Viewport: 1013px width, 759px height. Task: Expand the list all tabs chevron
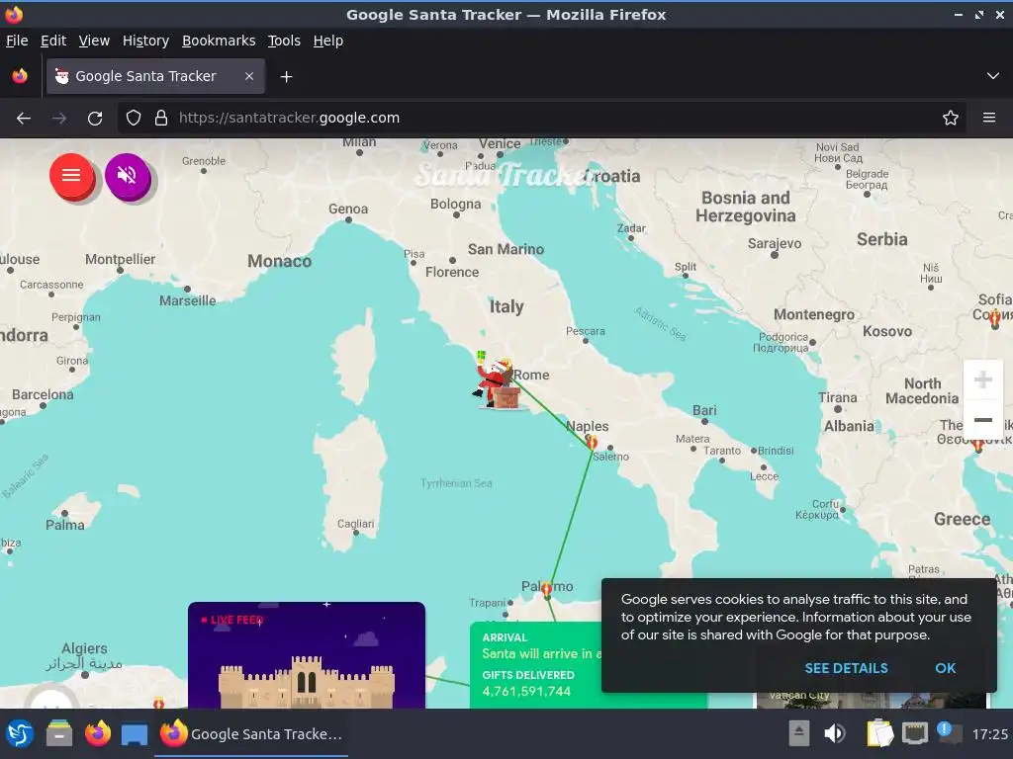pyautogui.click(x=993, y=76)
